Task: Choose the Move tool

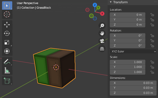Action: click(7, 25)
